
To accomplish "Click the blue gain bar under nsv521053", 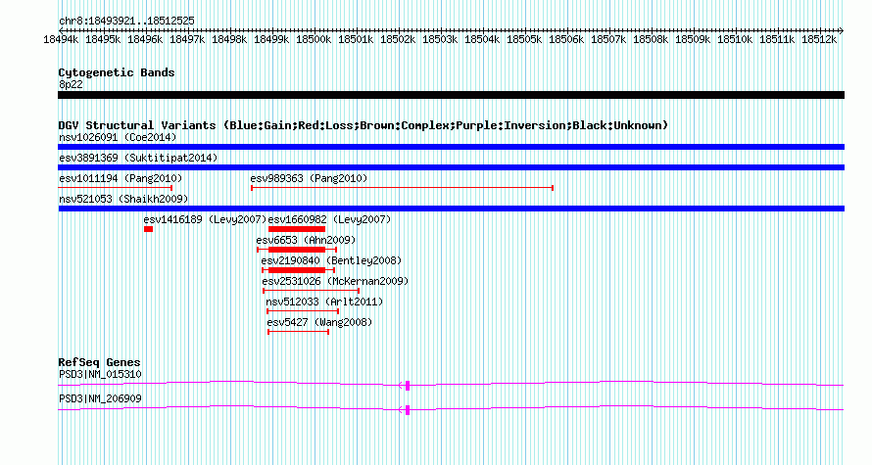I will tap(451, 209).
